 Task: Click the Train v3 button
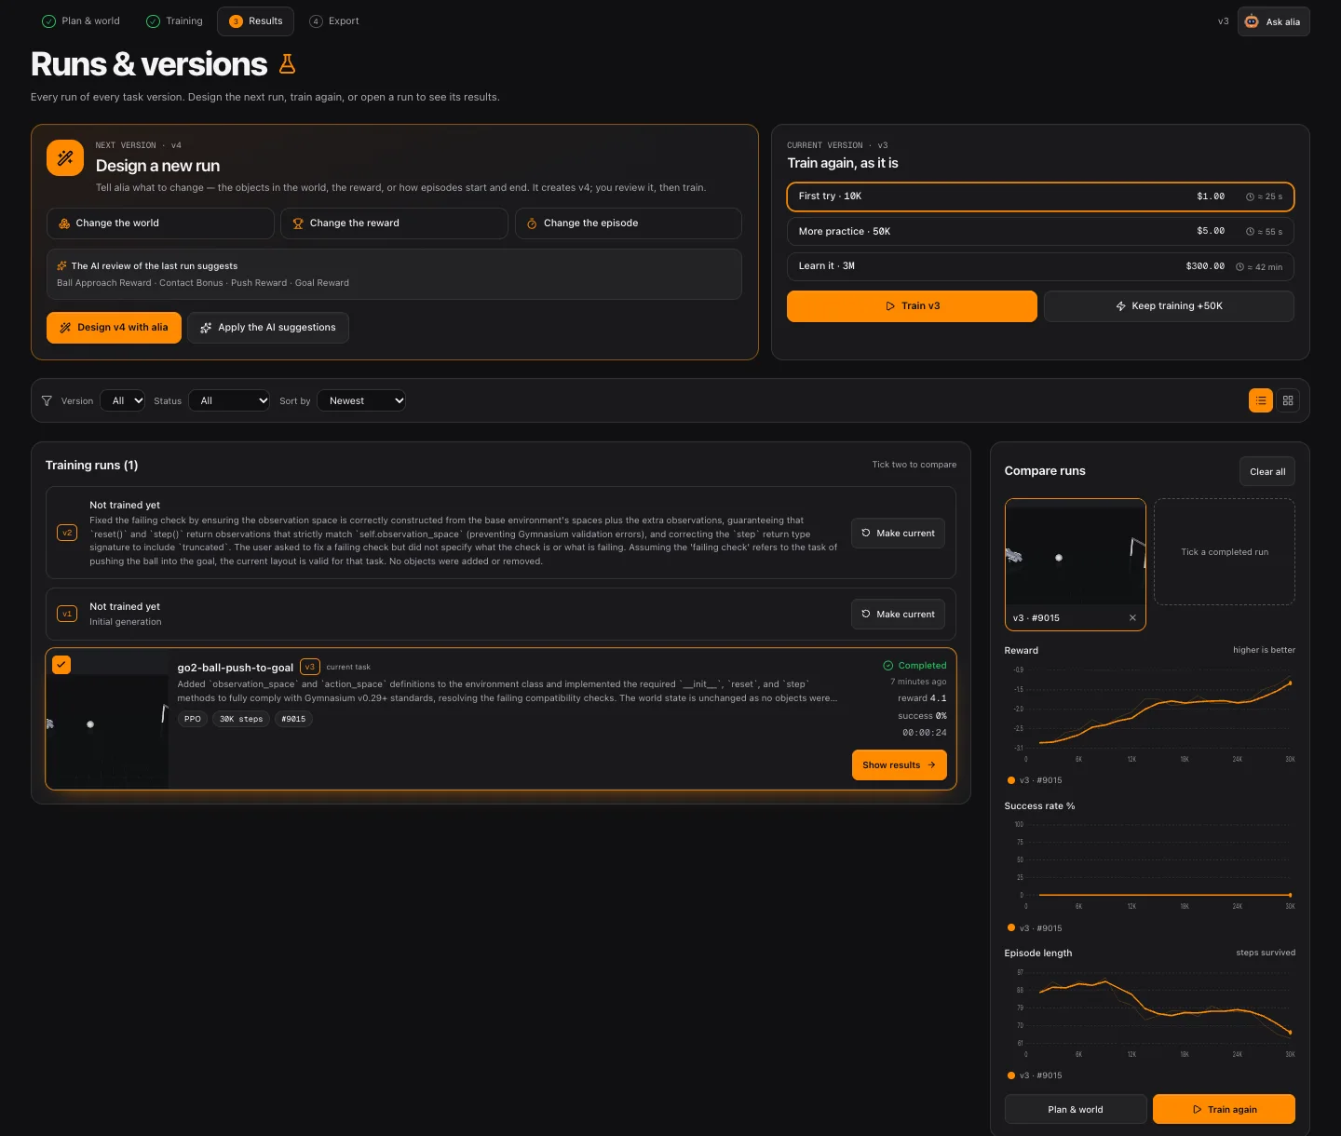click(x=912, y=306)
